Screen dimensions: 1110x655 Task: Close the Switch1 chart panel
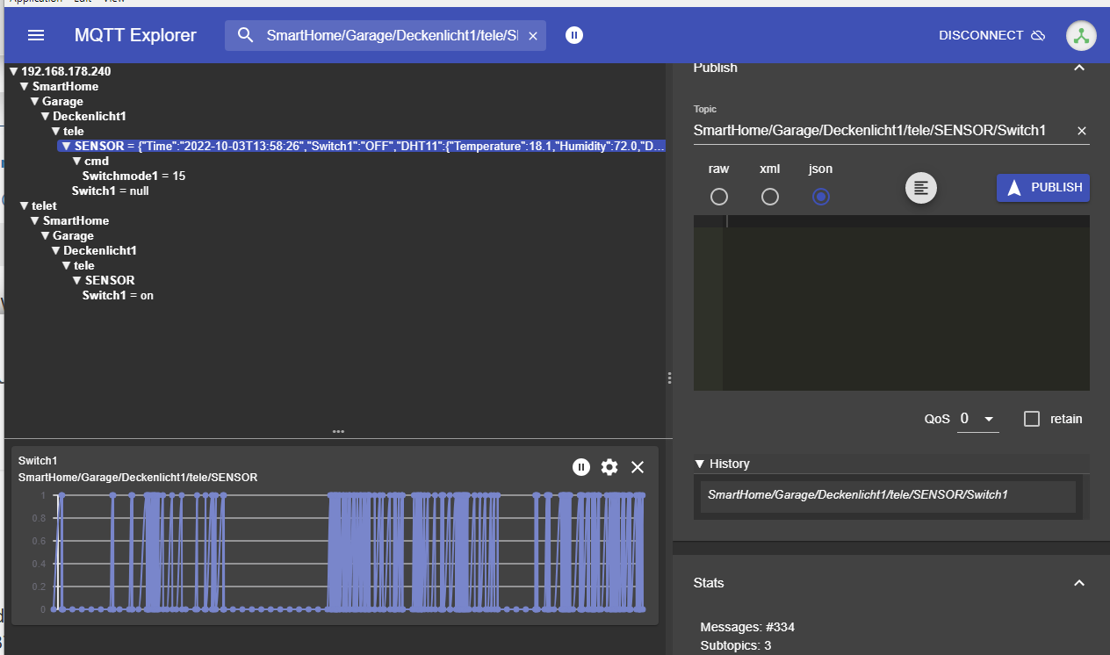click(x=638, y=467)
